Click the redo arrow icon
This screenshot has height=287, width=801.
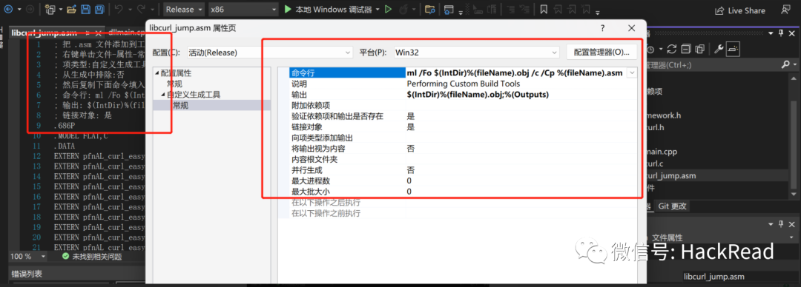pyautogui.click(x=142, y=9)
